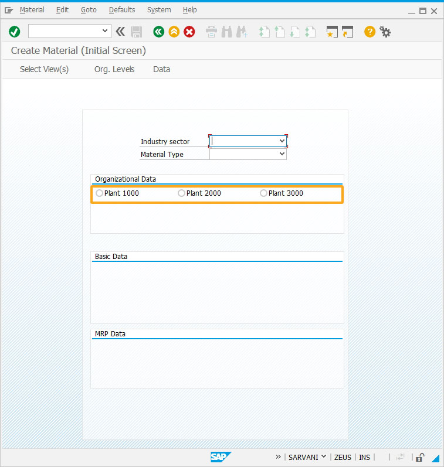Image resolution: width=444 pixels, height=467 pixels.
Task: Click the Print icon
Action: point(211,32)
